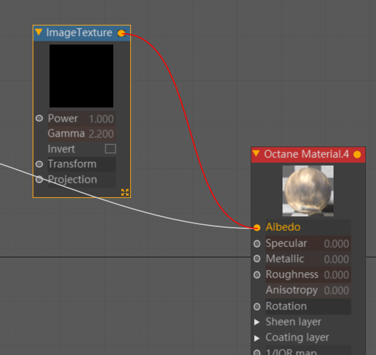
Task: Expand the Coating layer section
Action: pyautogui.click(x=257, y=338)
